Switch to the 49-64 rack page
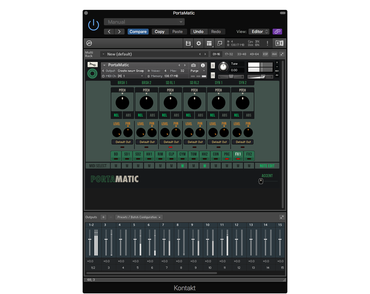This screenshot has width=370, height=294. pyautogui.click(x=254, y=54)
